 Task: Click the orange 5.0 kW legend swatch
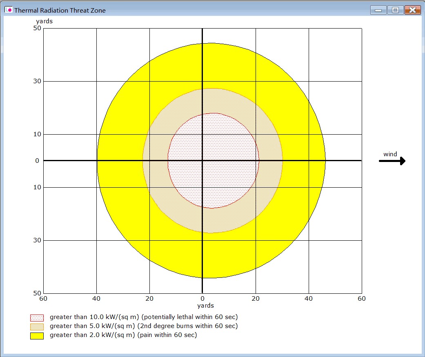click(37, 327)
